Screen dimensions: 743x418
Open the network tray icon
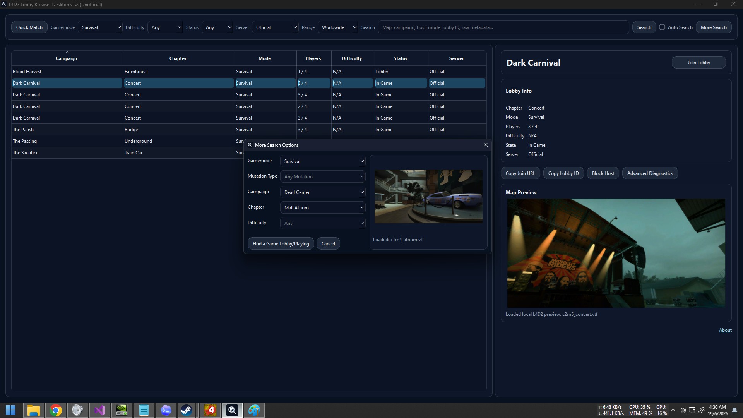click(x=692, y=410)
